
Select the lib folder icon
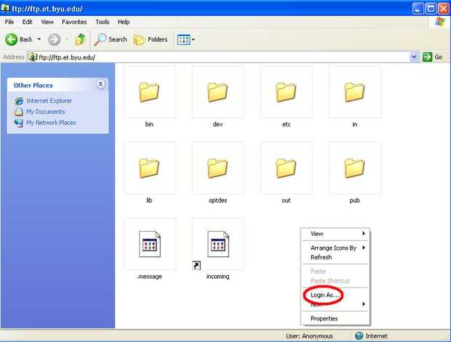point(149,168)
